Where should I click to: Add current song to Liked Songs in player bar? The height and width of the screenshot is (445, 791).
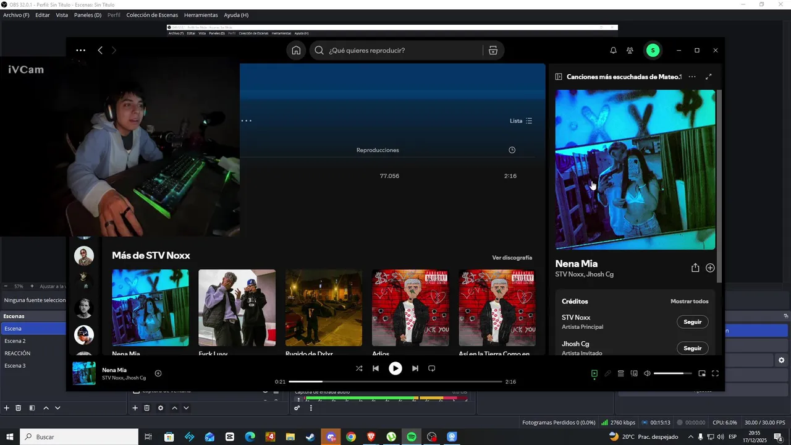[x=158, y=373]
